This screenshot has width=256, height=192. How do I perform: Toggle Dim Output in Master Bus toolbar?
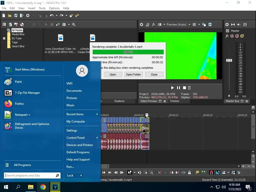239,24
